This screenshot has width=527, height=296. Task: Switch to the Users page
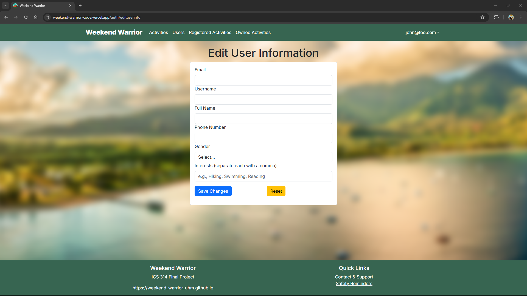[x=178, y=32]
